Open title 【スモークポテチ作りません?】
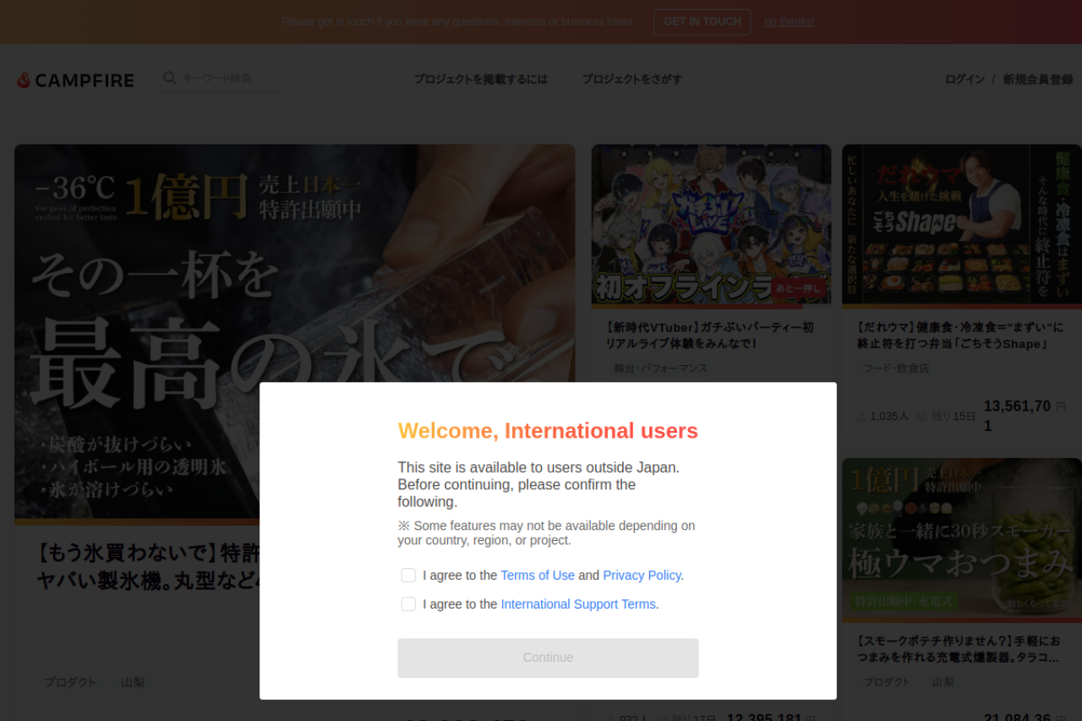 pos(959,649)
